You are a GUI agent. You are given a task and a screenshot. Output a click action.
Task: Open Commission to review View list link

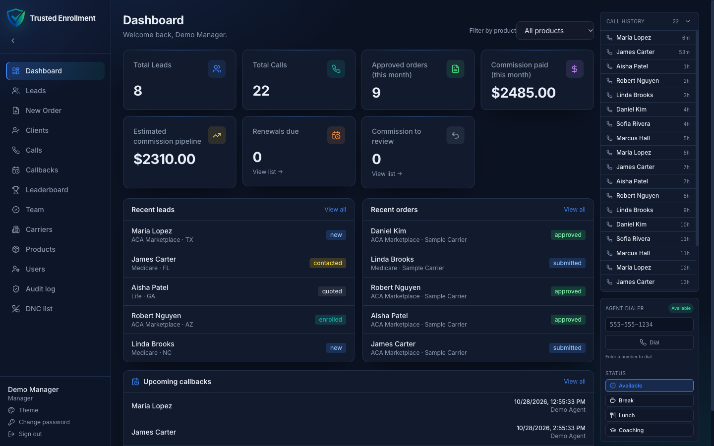click(x=387, y=174)
